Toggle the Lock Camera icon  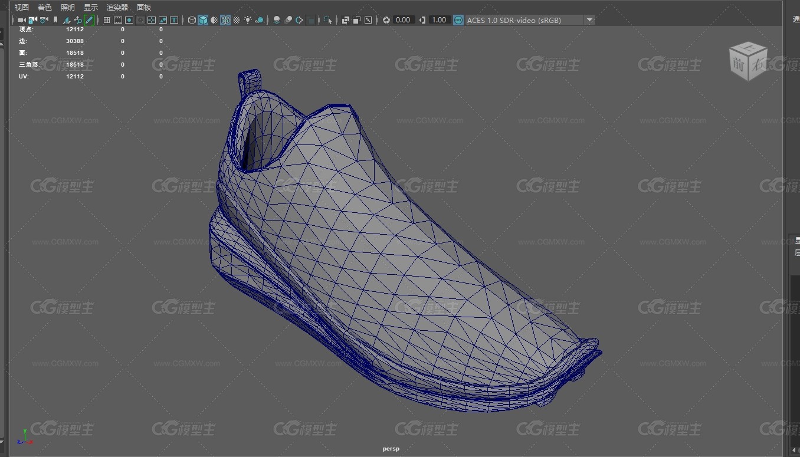tap(32, 20)
